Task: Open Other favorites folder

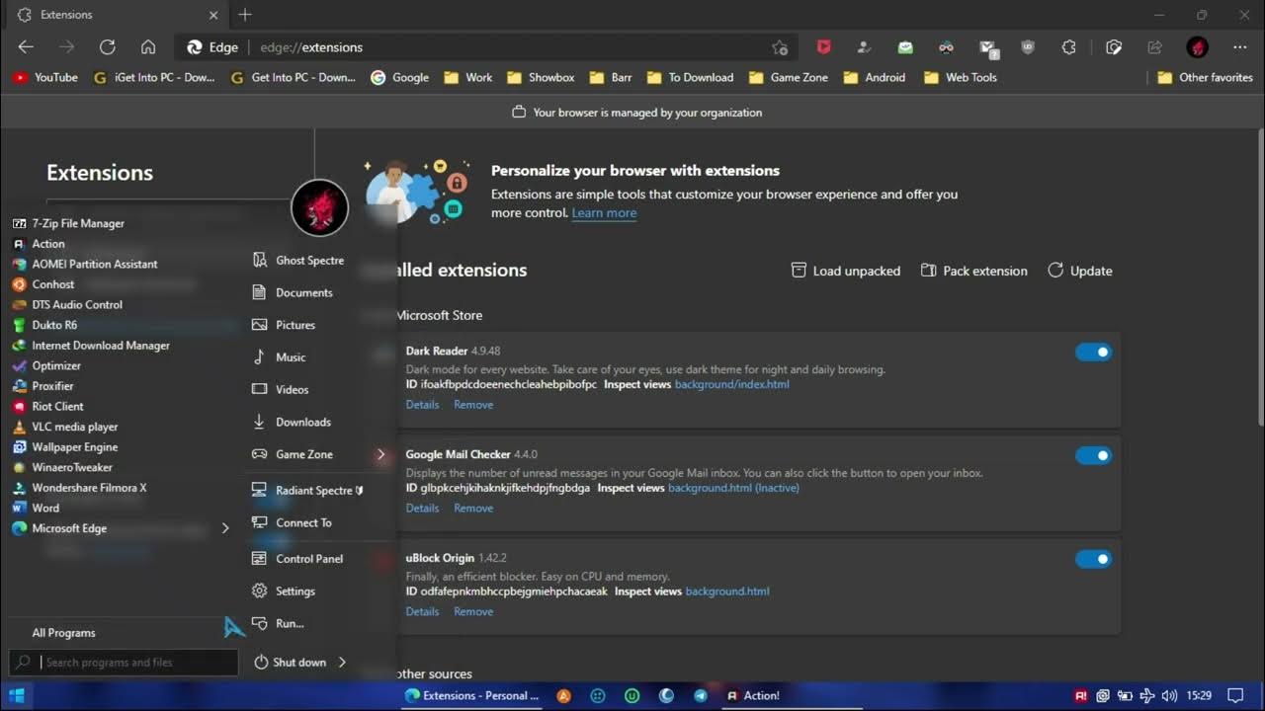Action: click(1205, 77)
